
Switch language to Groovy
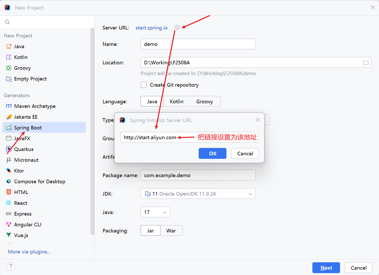[204, 101]
